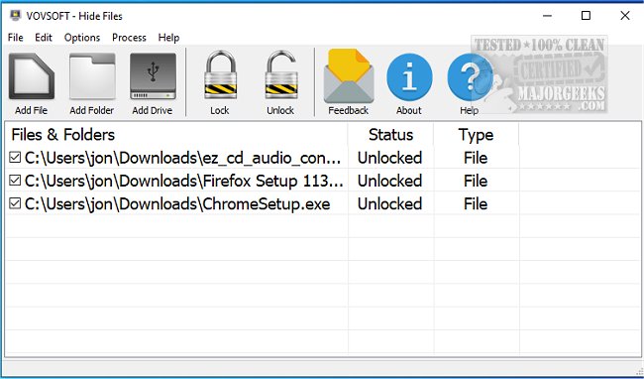This screenshot has height=379, width=644.
Task: Maximize the Hide Files window
Action: tap(587, 16)
